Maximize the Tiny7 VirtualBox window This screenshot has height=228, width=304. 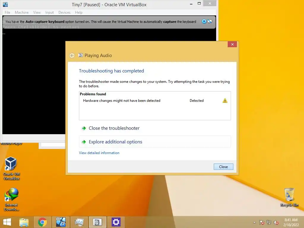(199, 4)
